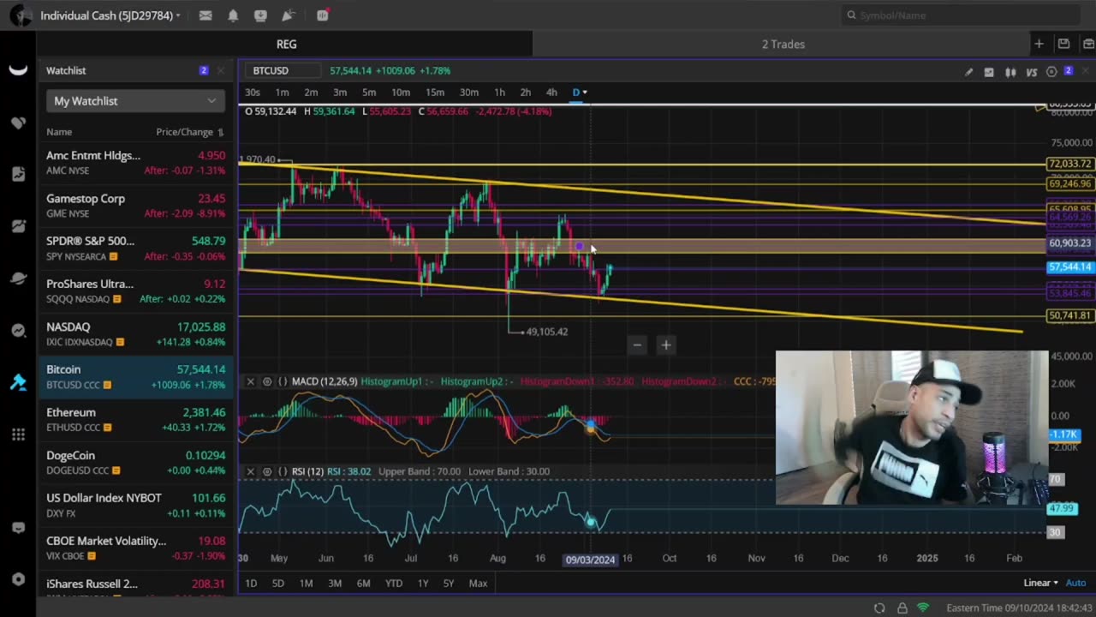Switch to the 2 Trades tab
Image resolution: width=1096 pixels, height=617 pixels.
(783, 44)
